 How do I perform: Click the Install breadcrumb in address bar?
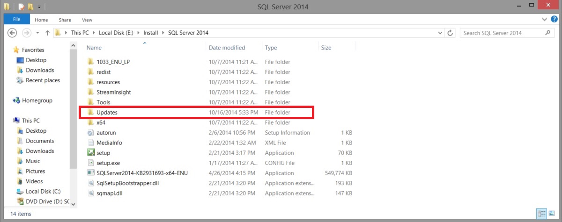point(151,33)
